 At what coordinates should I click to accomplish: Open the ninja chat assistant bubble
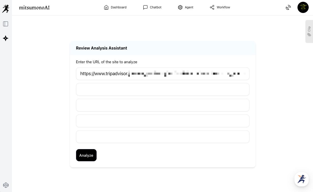(301, 179)
